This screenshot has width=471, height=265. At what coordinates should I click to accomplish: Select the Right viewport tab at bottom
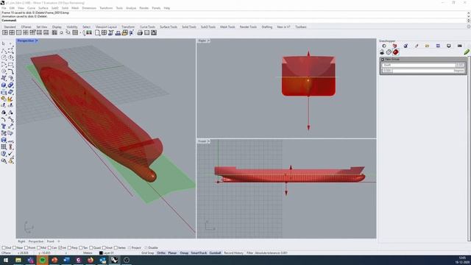[x=21, y=241]
